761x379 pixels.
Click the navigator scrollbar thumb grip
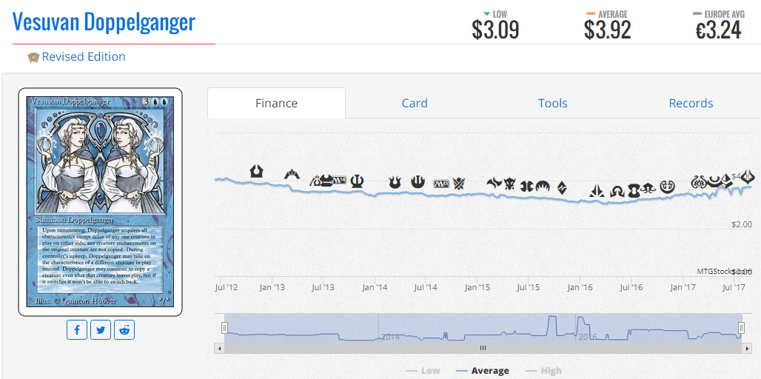[x=483, y=348]
